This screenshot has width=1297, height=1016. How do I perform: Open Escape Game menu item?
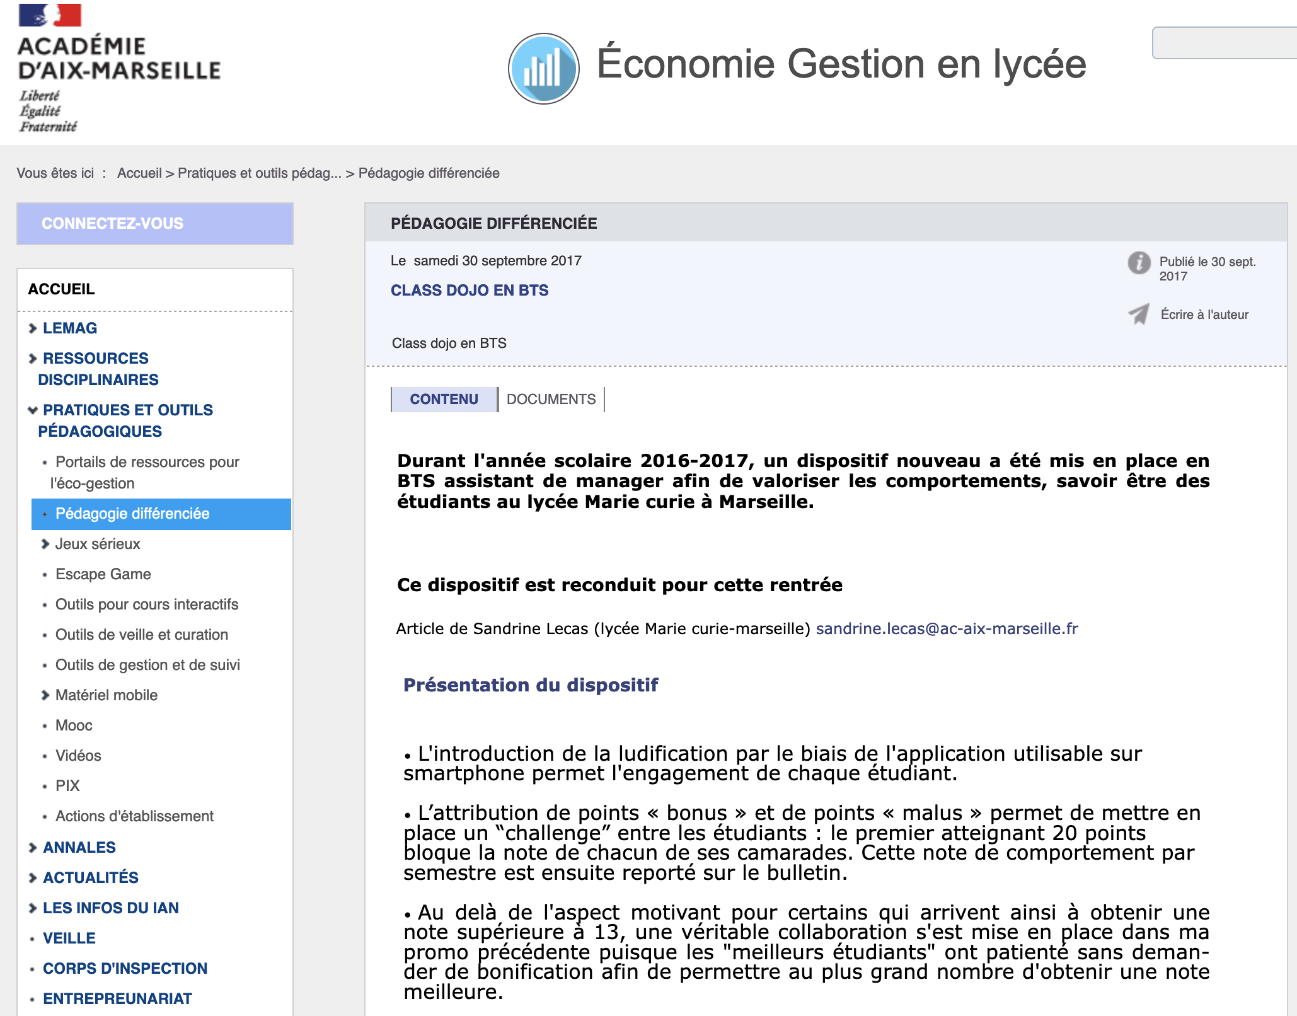pyautogui.click(x=103, y=574)
